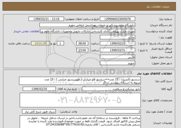The height and width of the screenshot is (128, 181).
Task: Click the label حداقل تاریخ اعتبار قیمت
Action: [x=162, y=50]
